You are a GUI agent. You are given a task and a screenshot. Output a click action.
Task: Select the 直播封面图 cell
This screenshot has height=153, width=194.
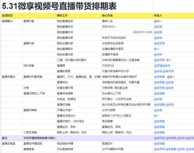79,71
